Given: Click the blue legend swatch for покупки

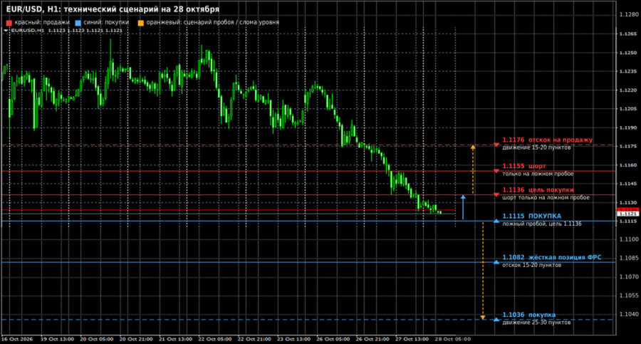Looking at the screenshot, I should tap(78, 23).
